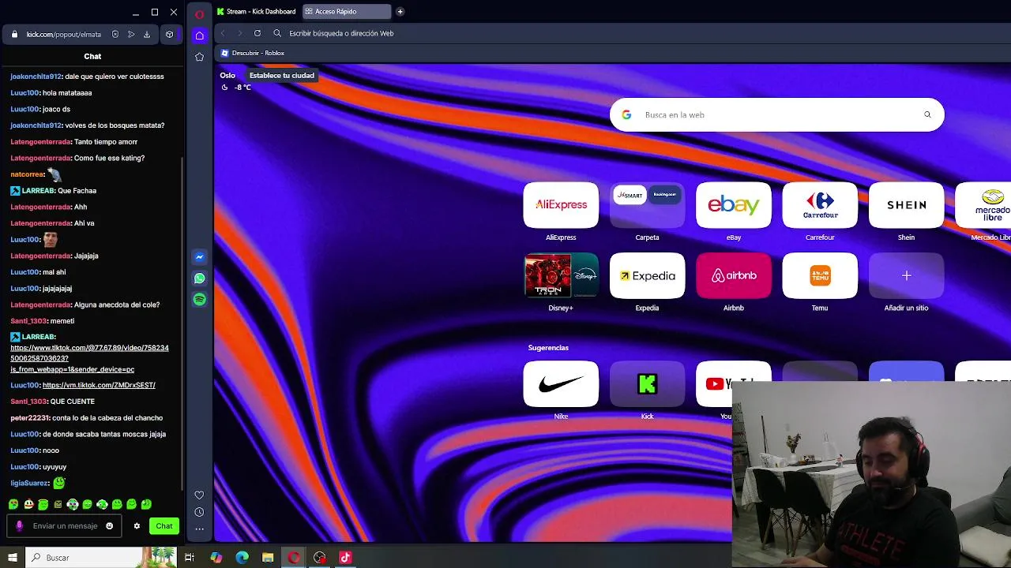Open File Explorer from the taskbar

[268, 558]
